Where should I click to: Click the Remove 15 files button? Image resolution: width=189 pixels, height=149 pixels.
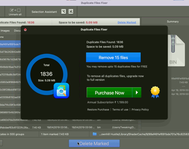click(x=113, y=57)
